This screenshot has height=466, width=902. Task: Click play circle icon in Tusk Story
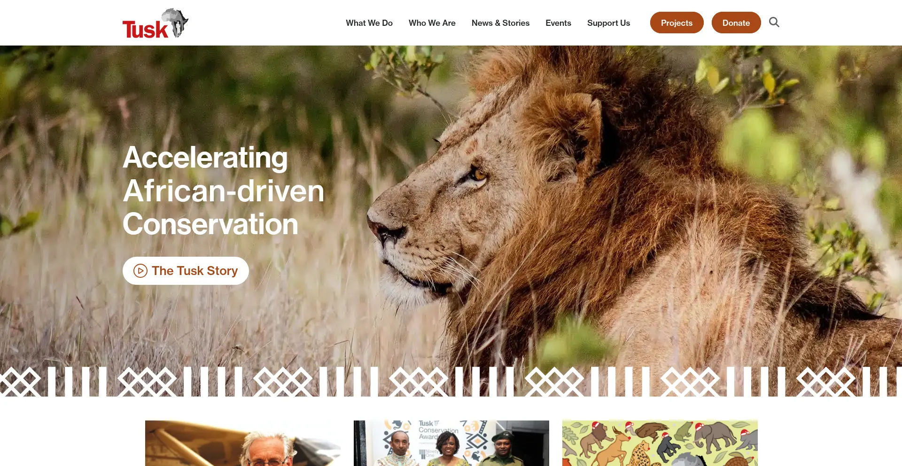pyautogui.click(x=140, y=271)
